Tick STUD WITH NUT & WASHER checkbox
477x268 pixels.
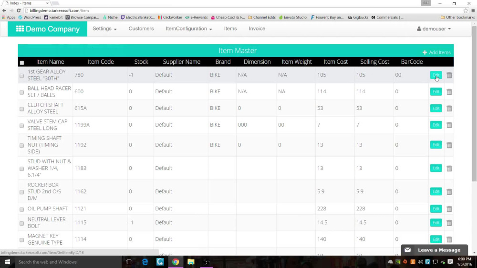pyautogui.click(x=21, y=169)
